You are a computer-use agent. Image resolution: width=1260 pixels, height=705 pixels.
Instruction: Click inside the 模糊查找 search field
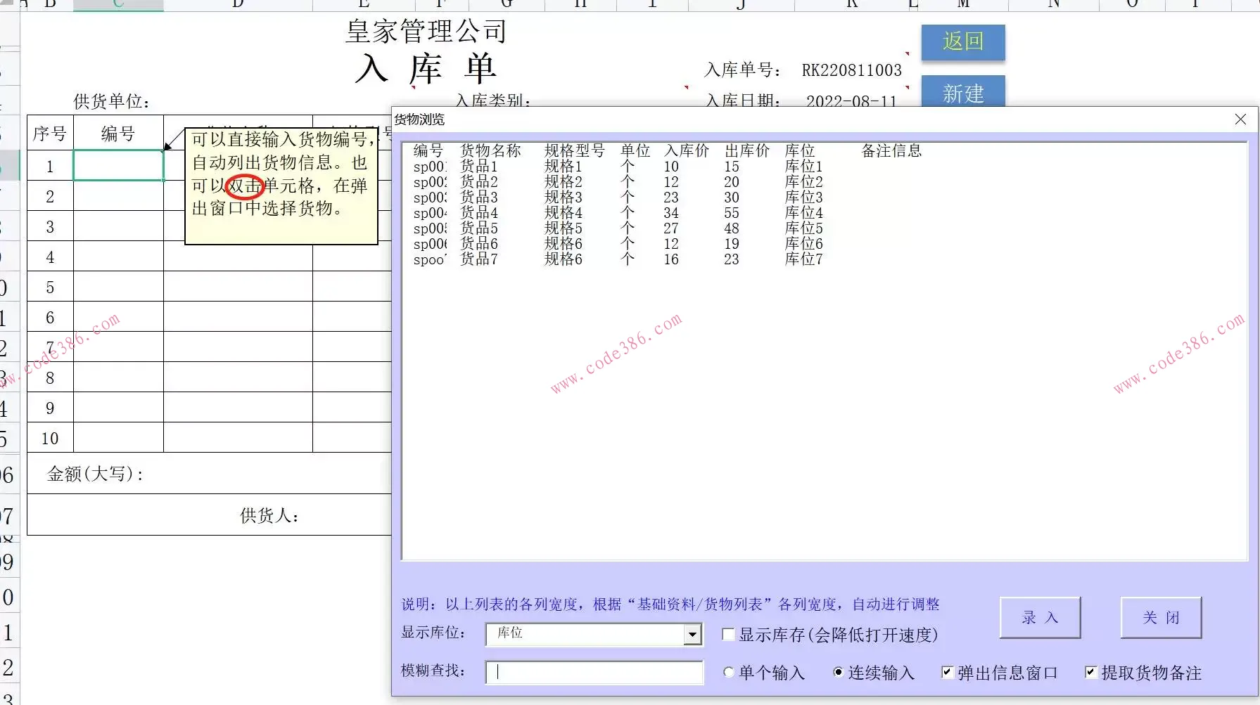click(x=593, y=672)
